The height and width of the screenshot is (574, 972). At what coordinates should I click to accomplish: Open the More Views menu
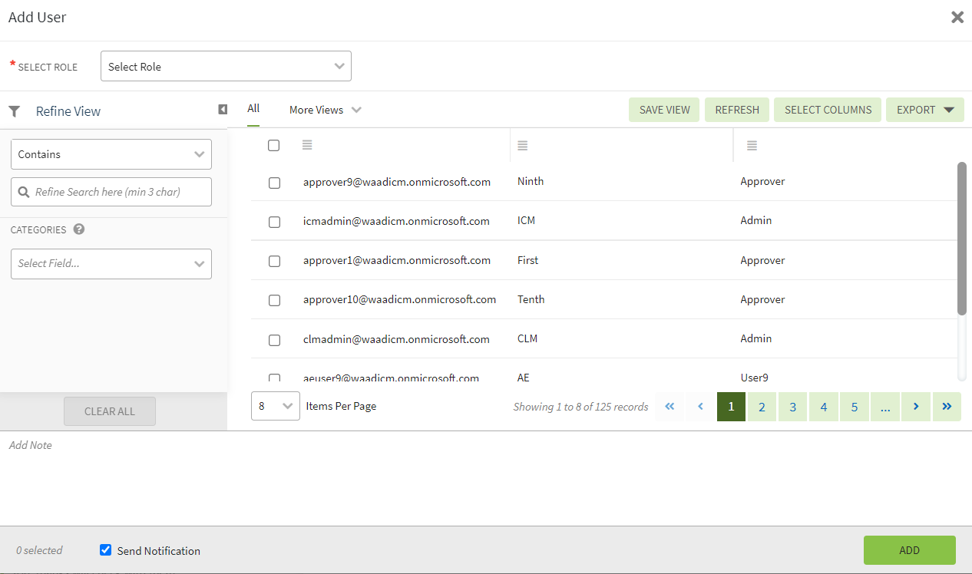coord(324,110)
